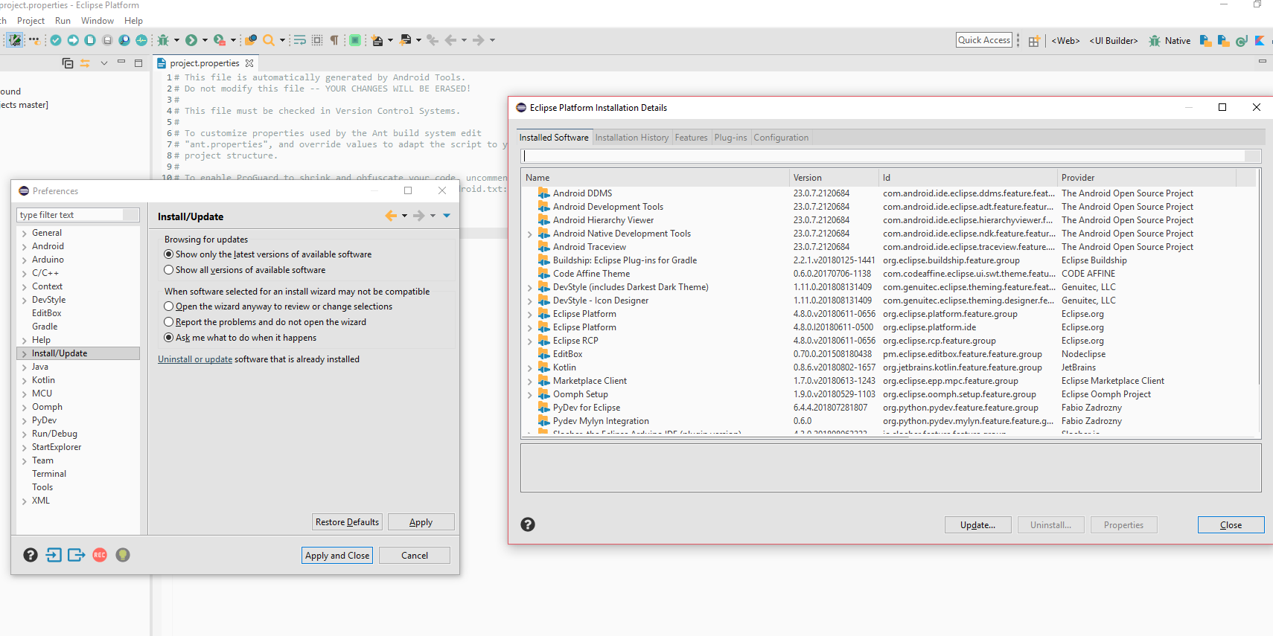Choose 'Open the wizard anyway' radio option
Viewport: 1273px width, 636px height.
click(x=169, y=306)
